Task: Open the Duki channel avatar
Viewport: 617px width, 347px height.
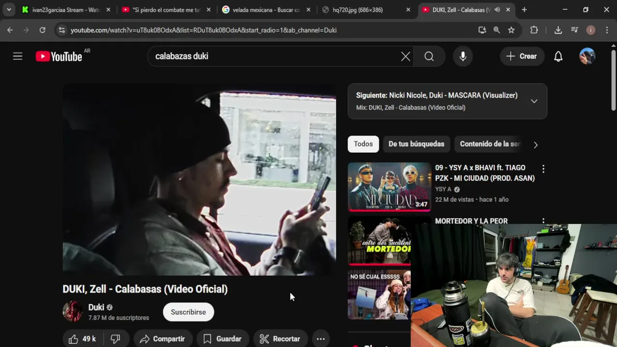Action: (73, 311)
